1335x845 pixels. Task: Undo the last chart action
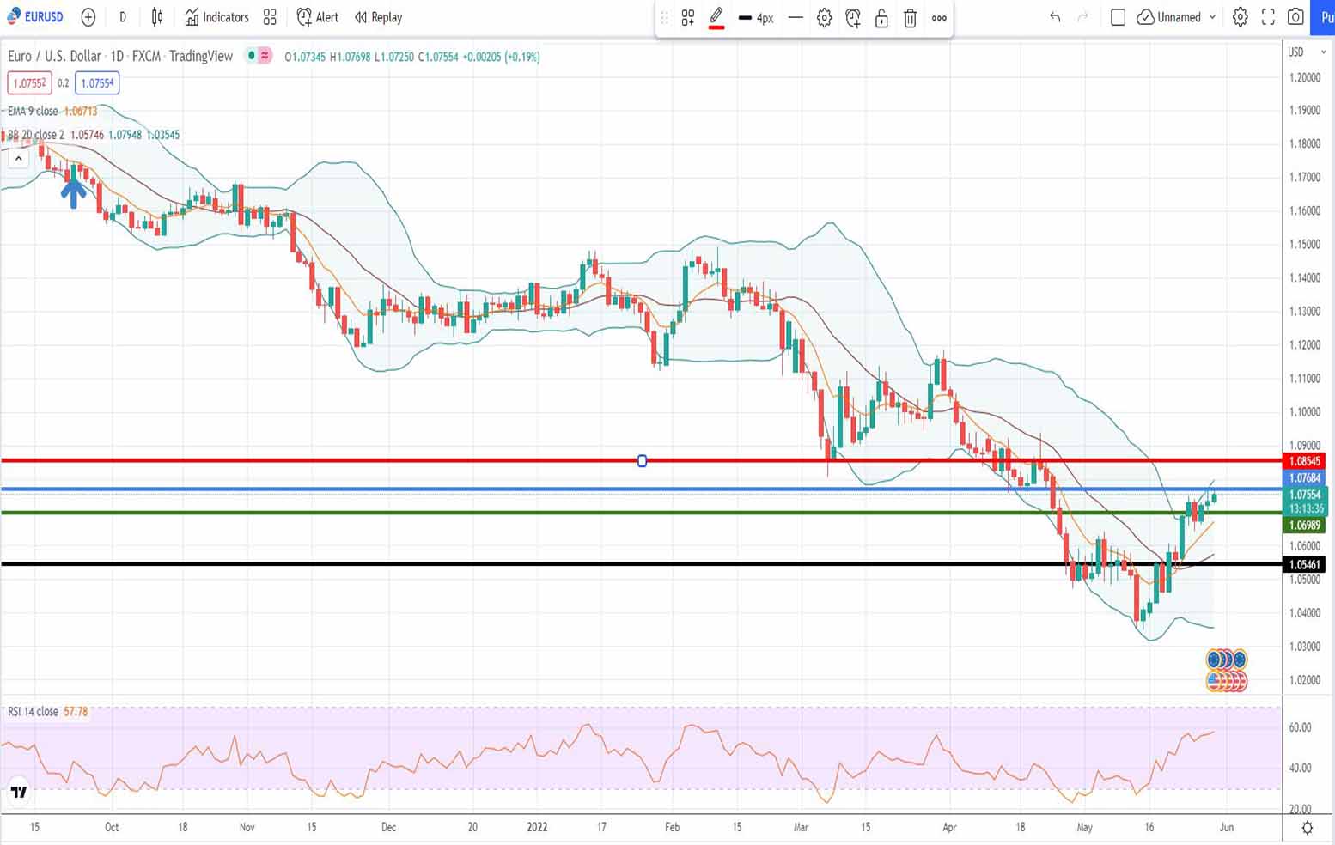tap(1055, 17)
